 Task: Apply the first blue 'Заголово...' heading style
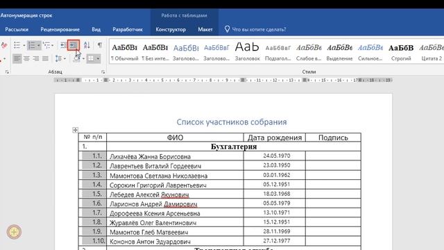(186, 51)
